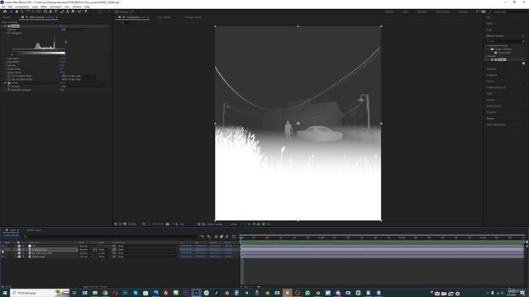Reset the Invert effect
Viewport: 529px width, 297px height.
63,82
